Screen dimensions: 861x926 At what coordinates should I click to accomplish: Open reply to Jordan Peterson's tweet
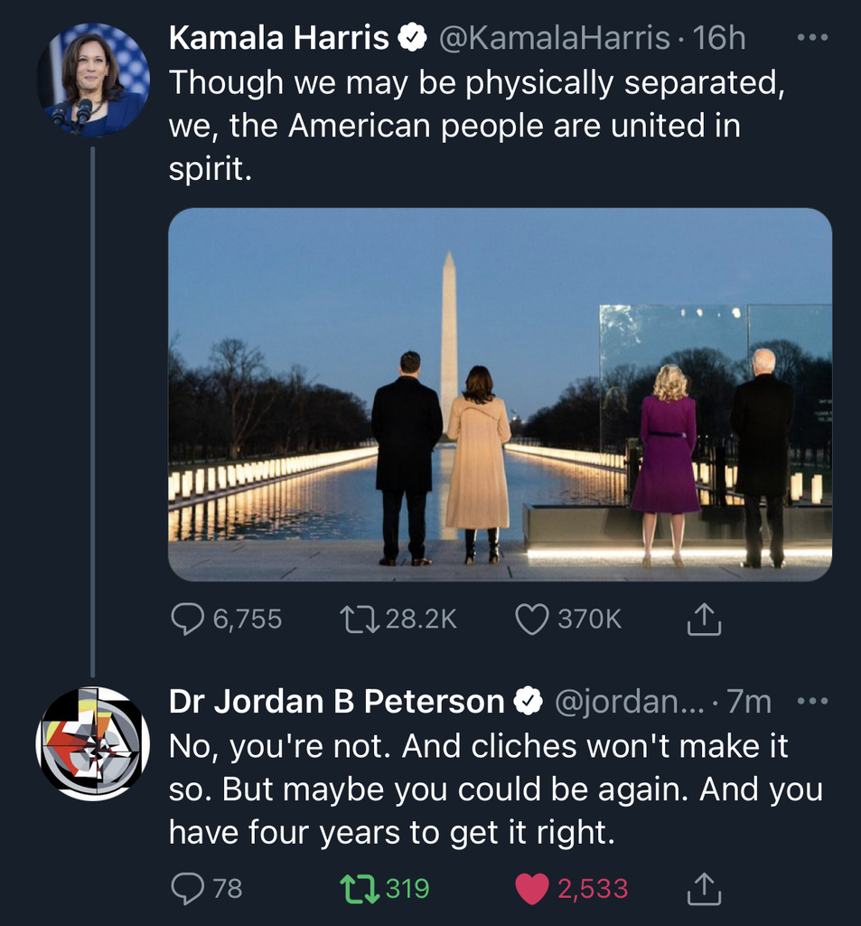[x=188, y=889]
